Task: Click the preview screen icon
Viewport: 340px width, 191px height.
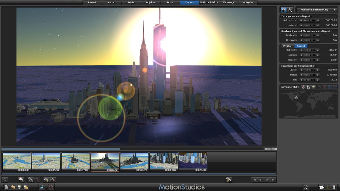Action: click(42, 187)
